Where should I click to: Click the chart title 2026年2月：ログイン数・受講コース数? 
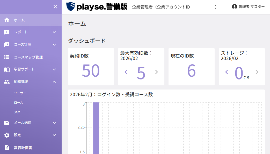coord(111,94)
